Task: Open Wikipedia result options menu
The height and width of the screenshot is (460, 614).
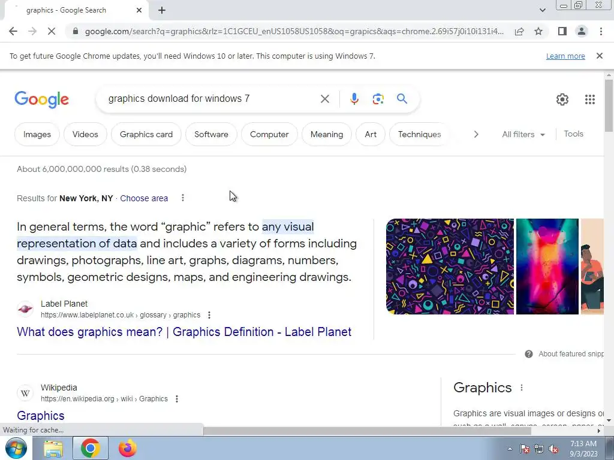Action: click(177, 398)
